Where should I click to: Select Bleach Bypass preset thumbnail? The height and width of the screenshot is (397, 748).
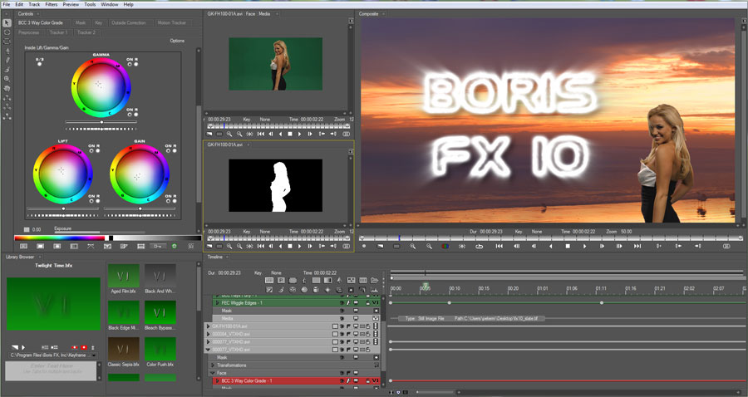point(160,312)
